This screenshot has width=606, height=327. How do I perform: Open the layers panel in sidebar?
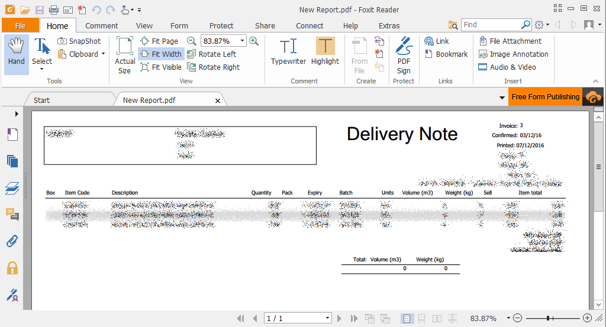pos(12,188)
